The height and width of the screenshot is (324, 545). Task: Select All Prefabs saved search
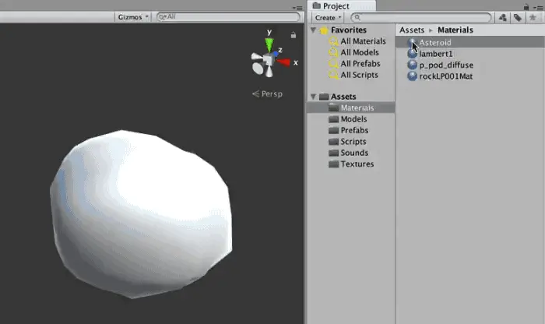(x=360, y=64)
